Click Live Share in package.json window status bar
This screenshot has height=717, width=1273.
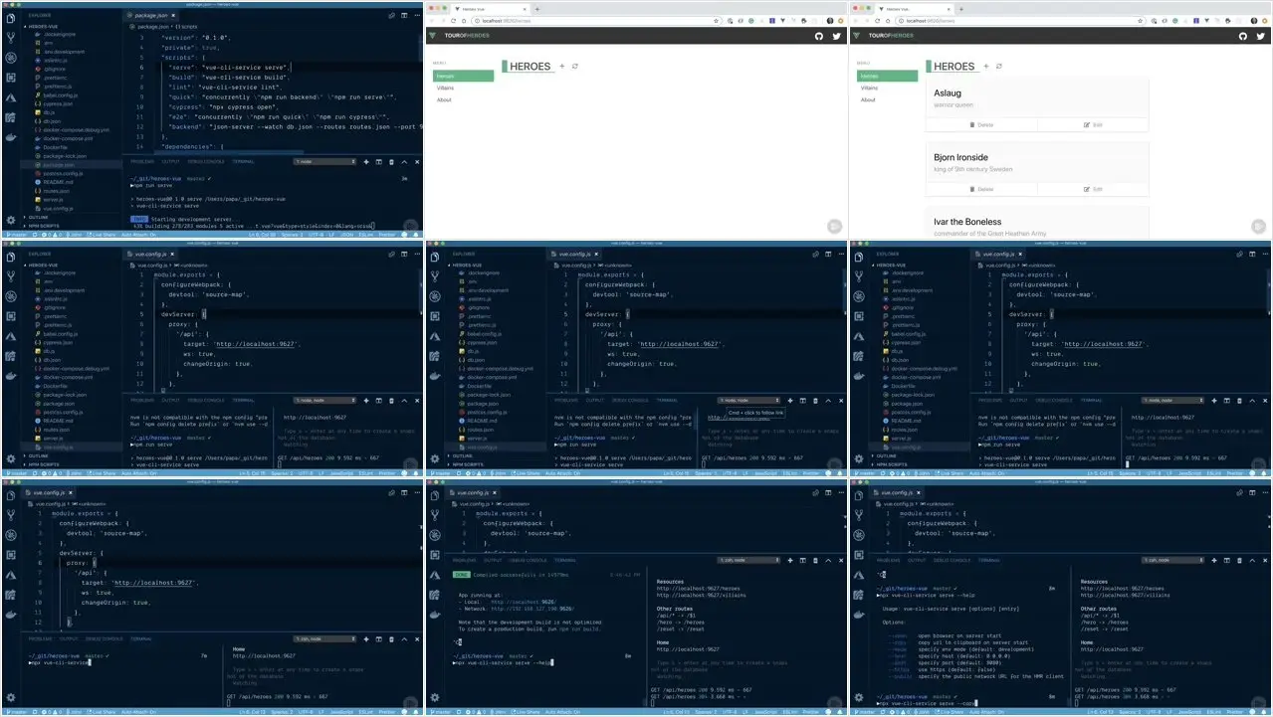tap(102, 235)
